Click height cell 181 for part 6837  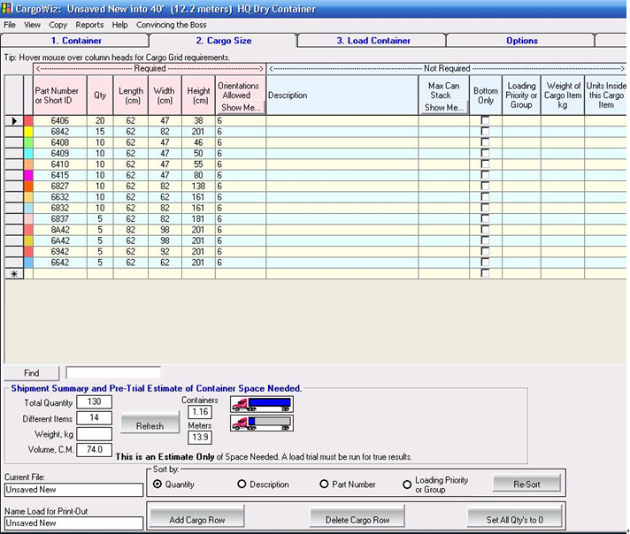click(198, 219)
